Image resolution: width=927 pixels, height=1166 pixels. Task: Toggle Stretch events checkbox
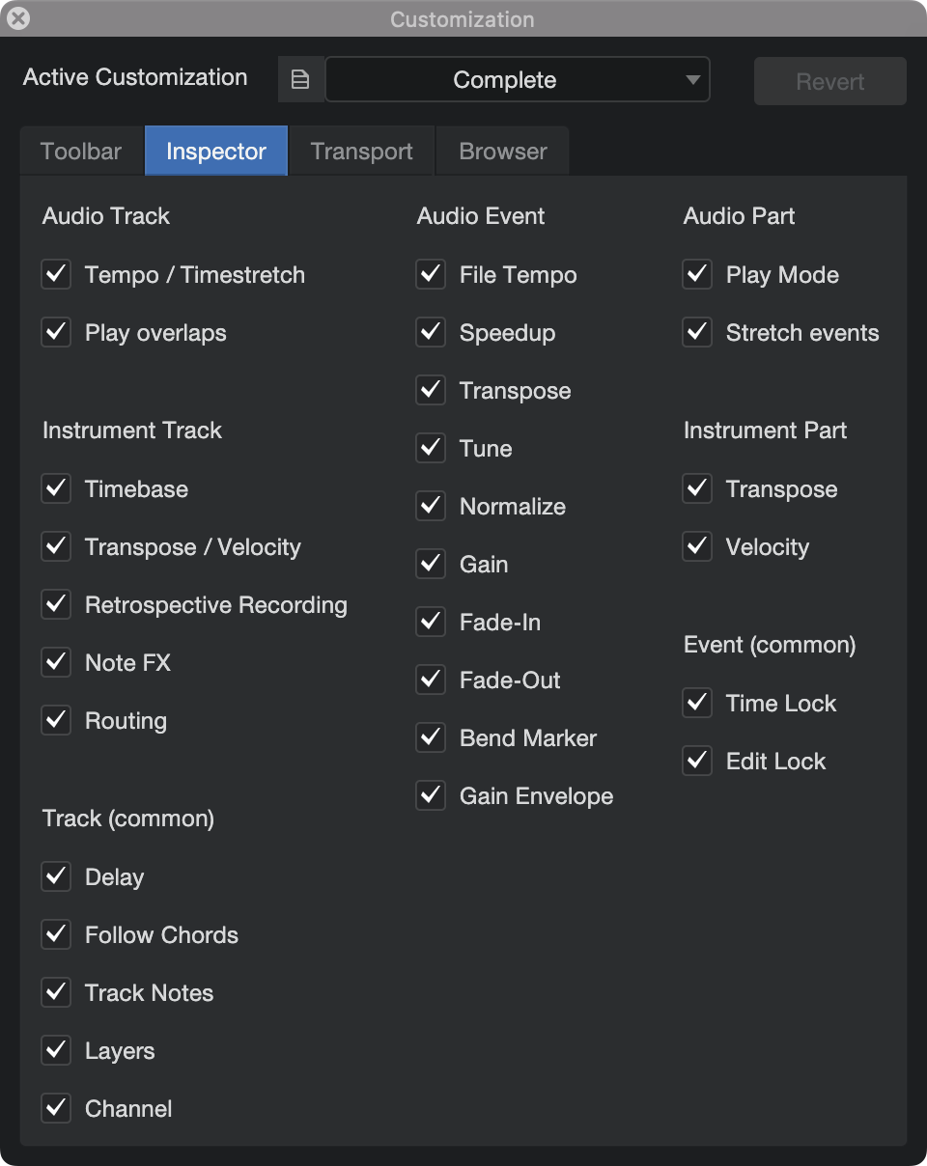pyautogui.click(x=697, y=333)
